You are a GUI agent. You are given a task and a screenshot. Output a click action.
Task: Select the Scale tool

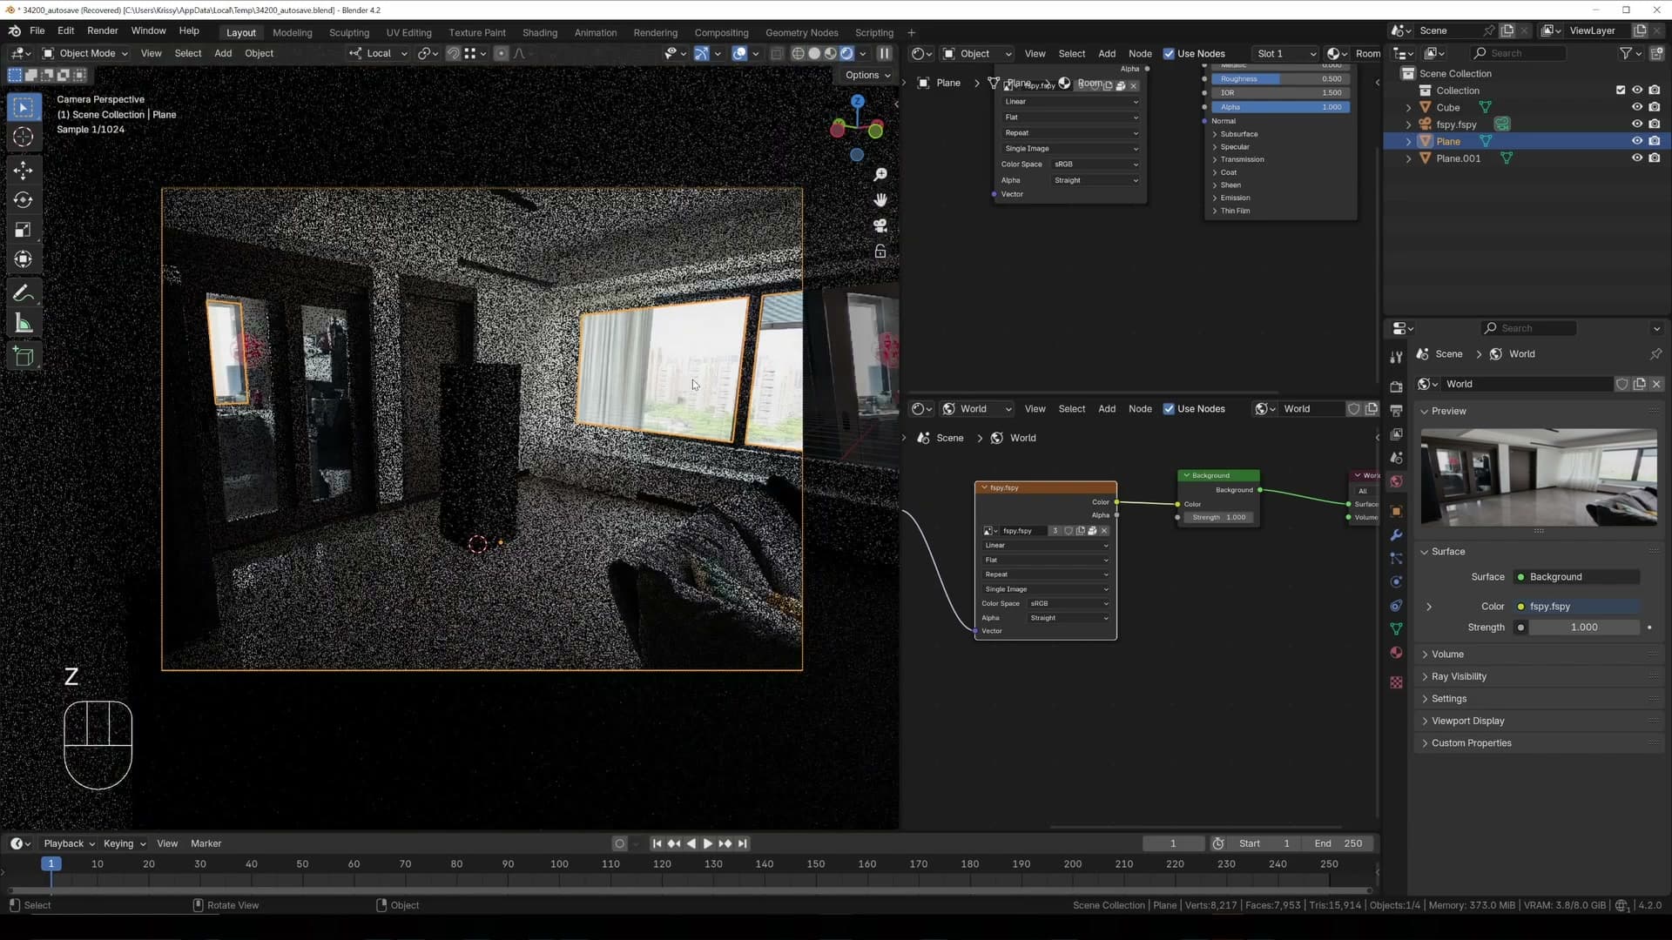(x=24, y=230)
